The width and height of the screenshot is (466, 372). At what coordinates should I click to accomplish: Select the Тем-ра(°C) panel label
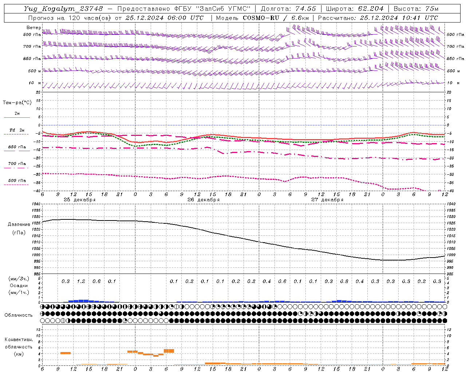pyautogui.click(x=17, y=103)
